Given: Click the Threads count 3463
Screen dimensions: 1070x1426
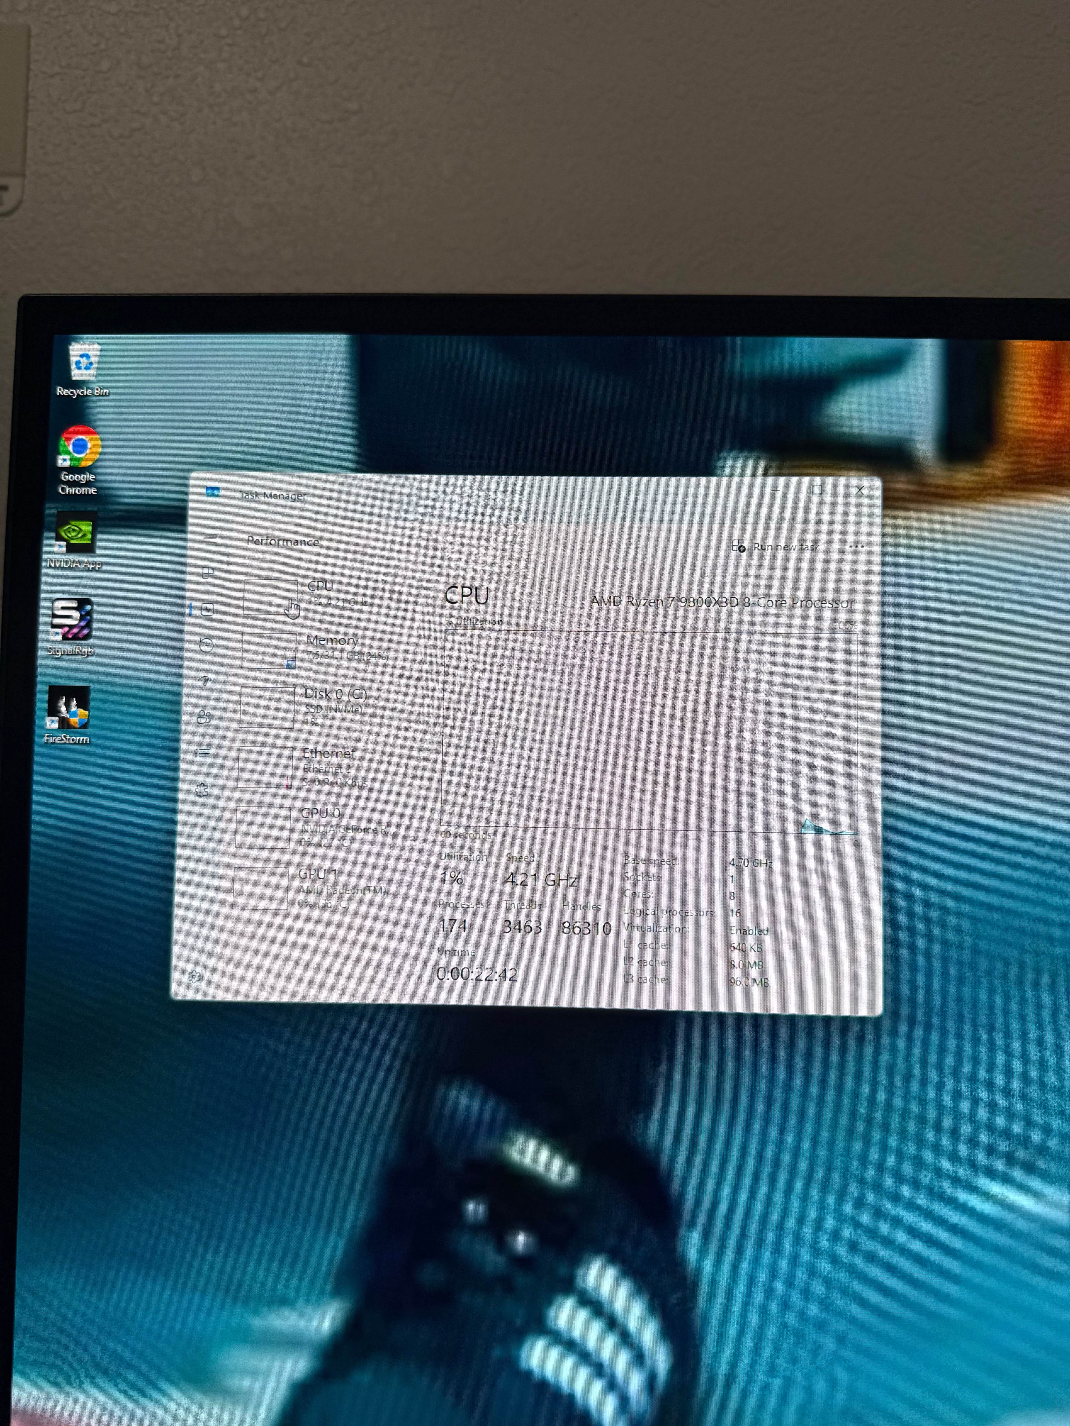Looking at the screenshot, I should (x=522, y=926).
